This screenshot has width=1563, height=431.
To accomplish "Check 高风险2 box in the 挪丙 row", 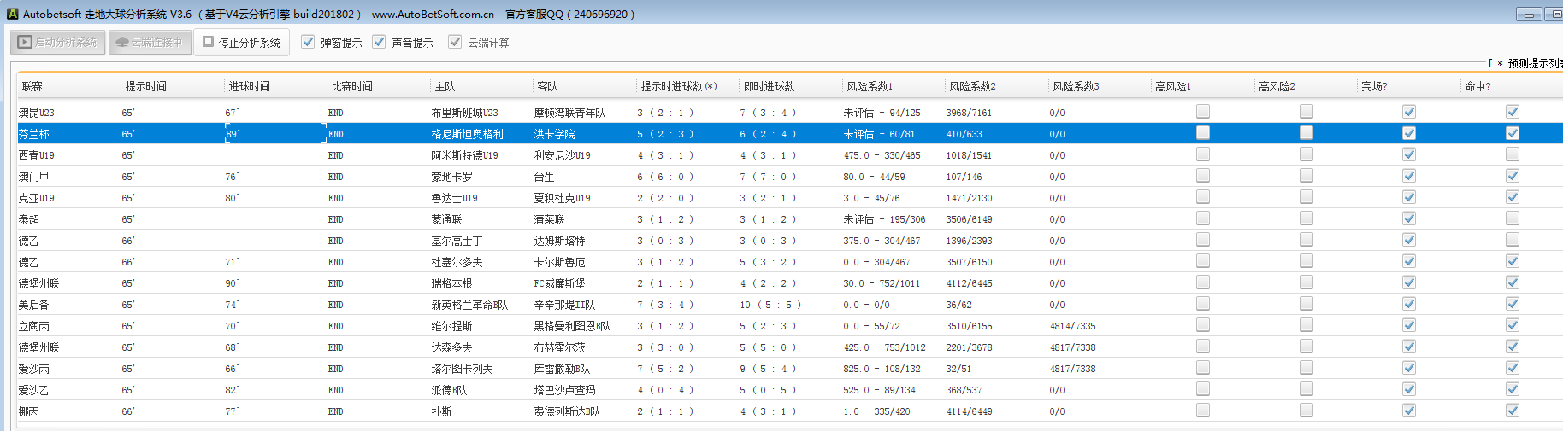I will click(x=1306, y=411).
